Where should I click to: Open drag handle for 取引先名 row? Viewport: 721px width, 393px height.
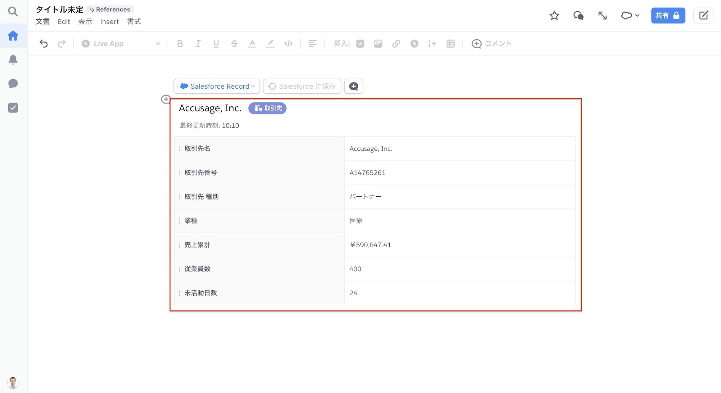[179, 149]
